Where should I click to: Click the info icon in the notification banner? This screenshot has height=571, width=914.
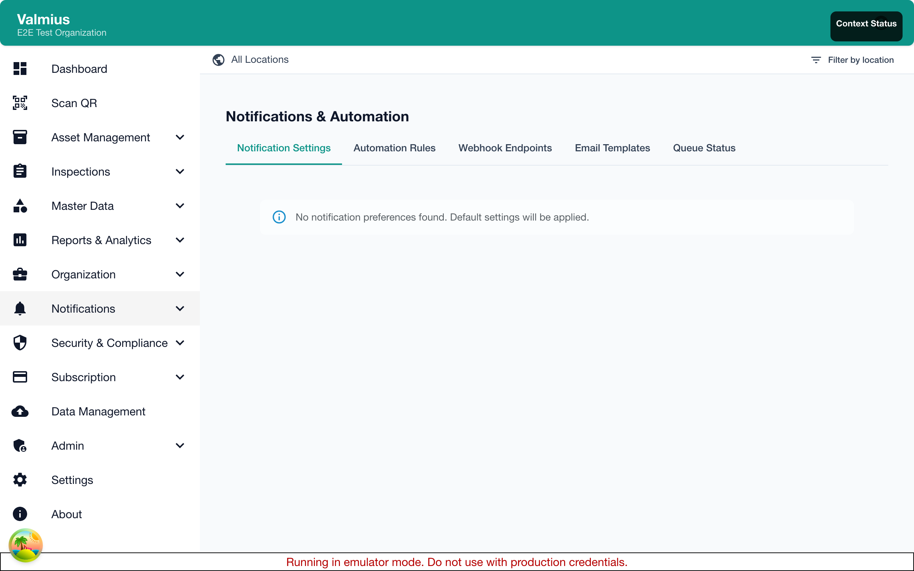[x=279, y=217]
